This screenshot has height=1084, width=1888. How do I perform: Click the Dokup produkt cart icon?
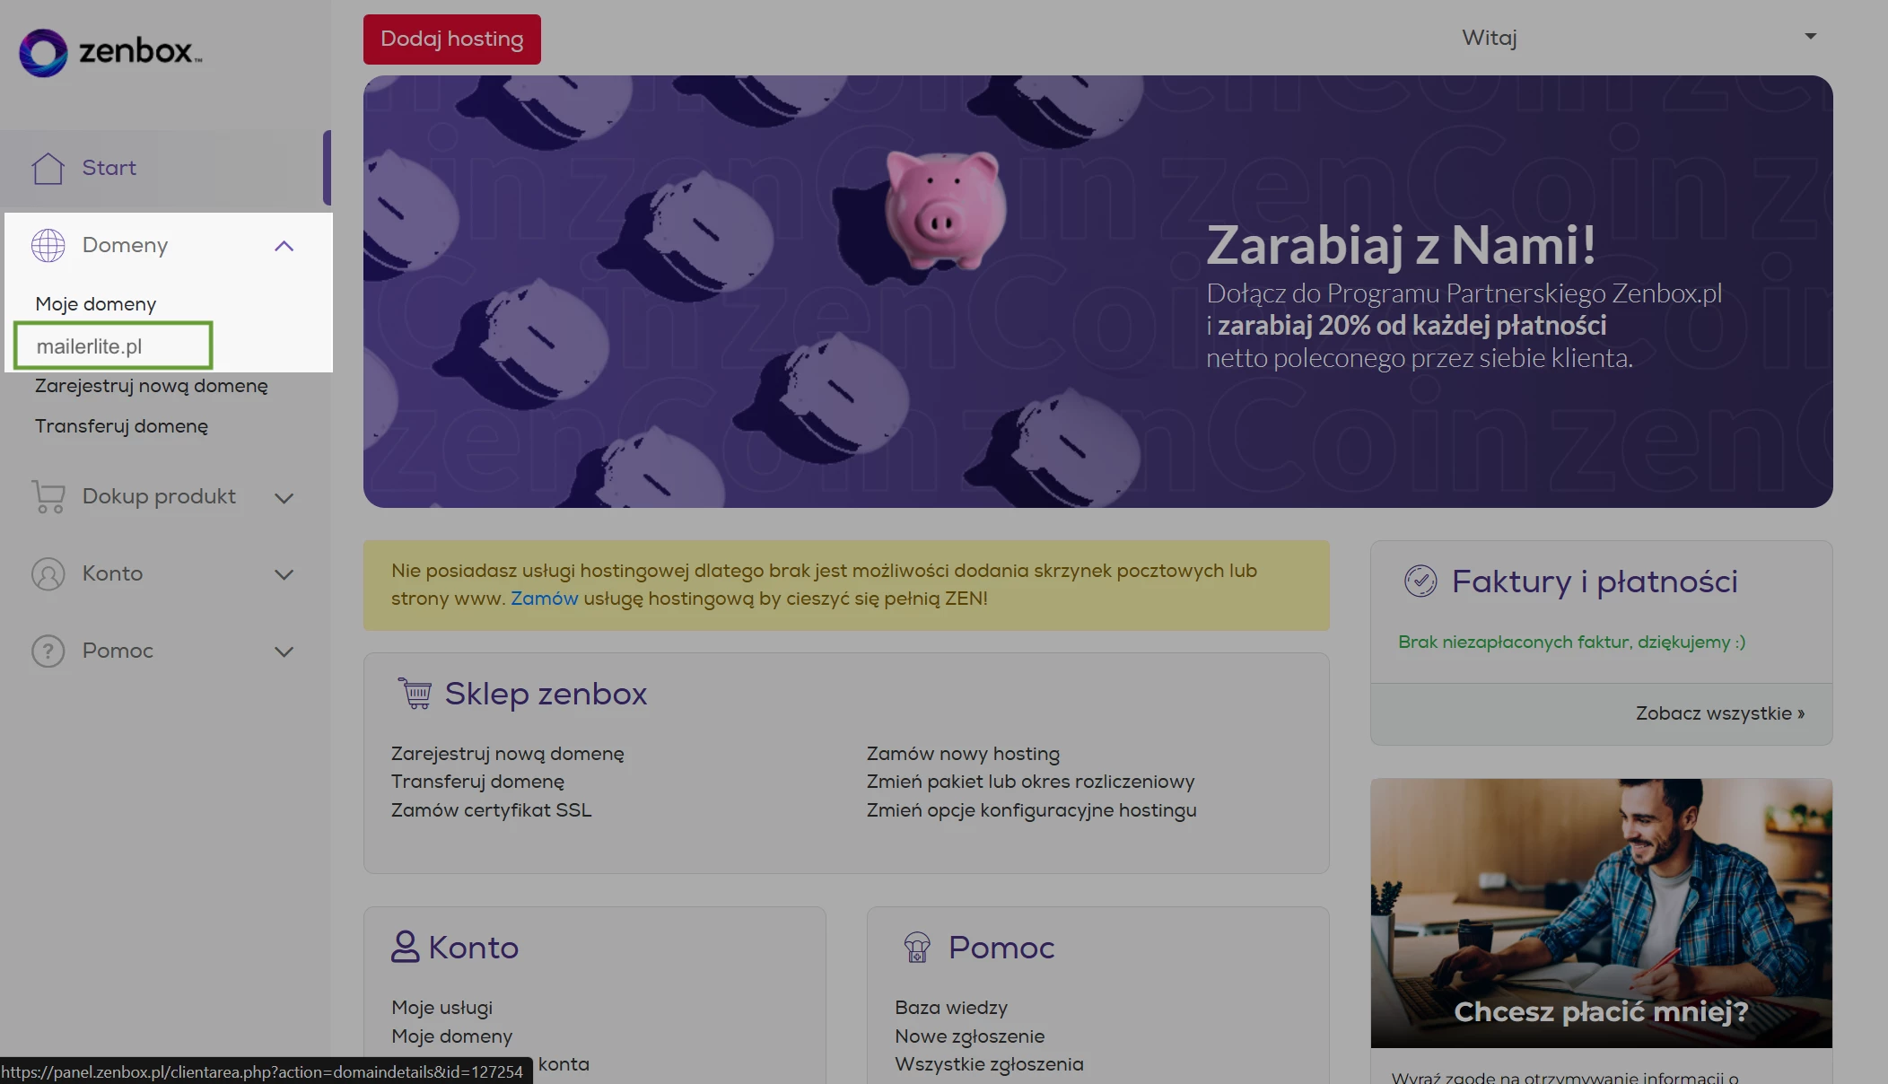click(48, 496)
